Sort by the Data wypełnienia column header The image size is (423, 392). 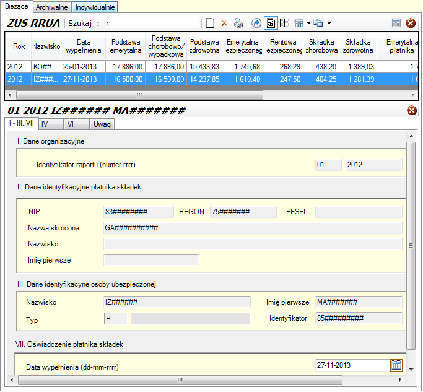[x=84, y=46]
